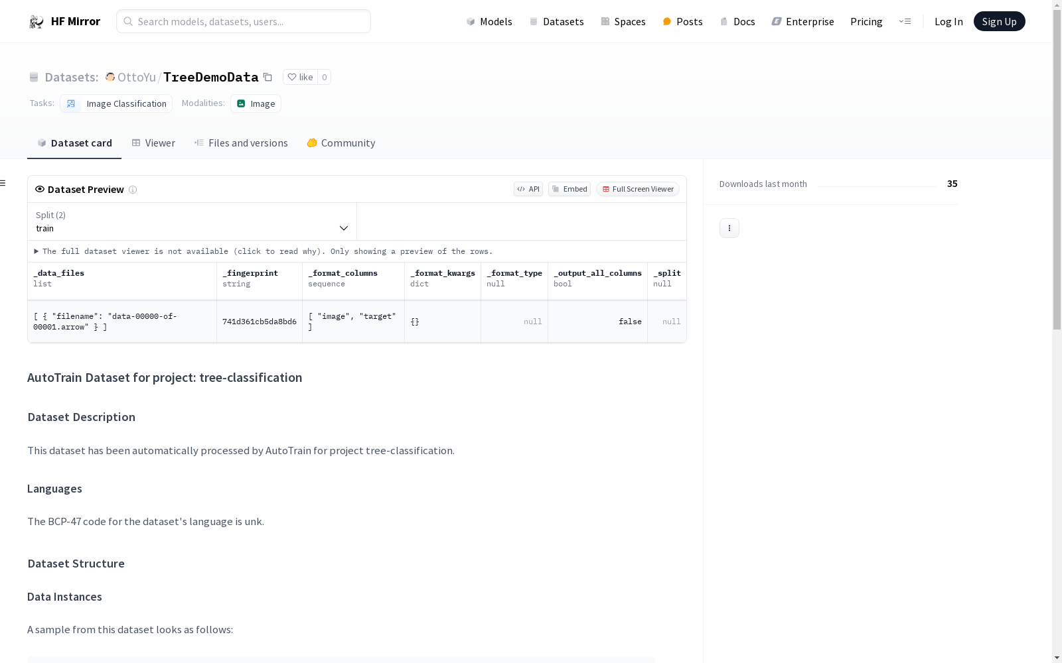The image size is (1062, 663).
Task: Click the cell containing data-00000-of-00001.arrow
Action: [x=122, y=322]
